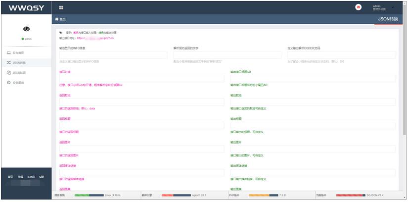This screenshot has width=408, height=202.
Task: Click the 'SOJSON-V1.X' version text
Action: tap(375, 195)
